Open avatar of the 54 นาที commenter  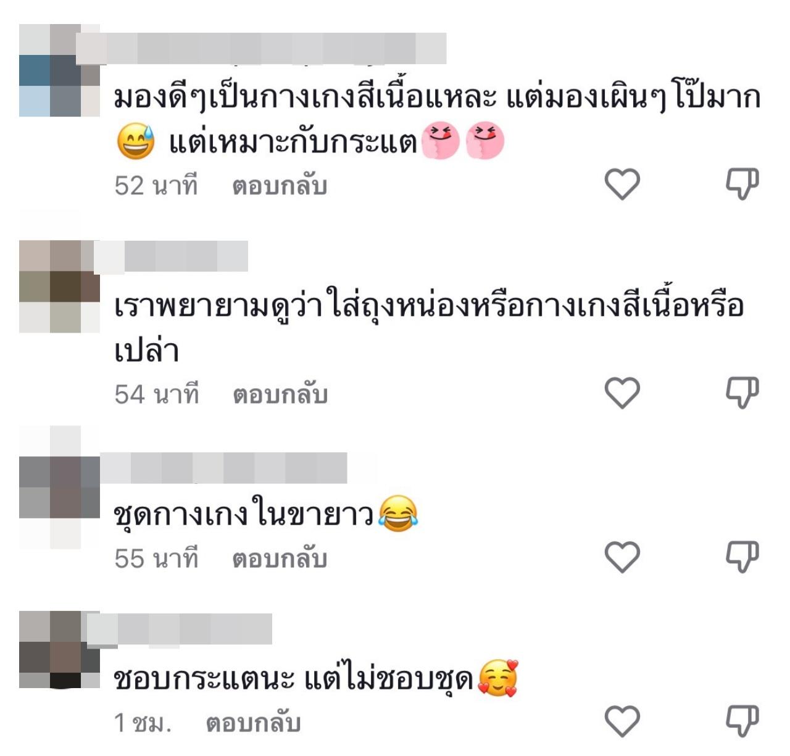point(59,286)
